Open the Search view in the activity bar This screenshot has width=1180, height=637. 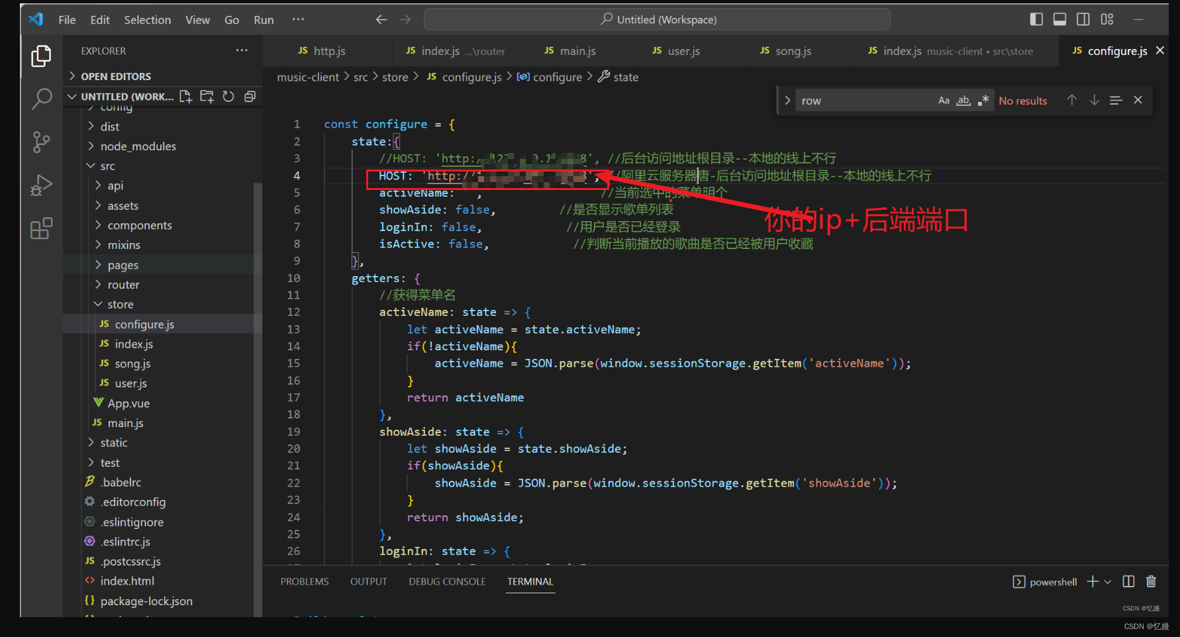[41, 99]
